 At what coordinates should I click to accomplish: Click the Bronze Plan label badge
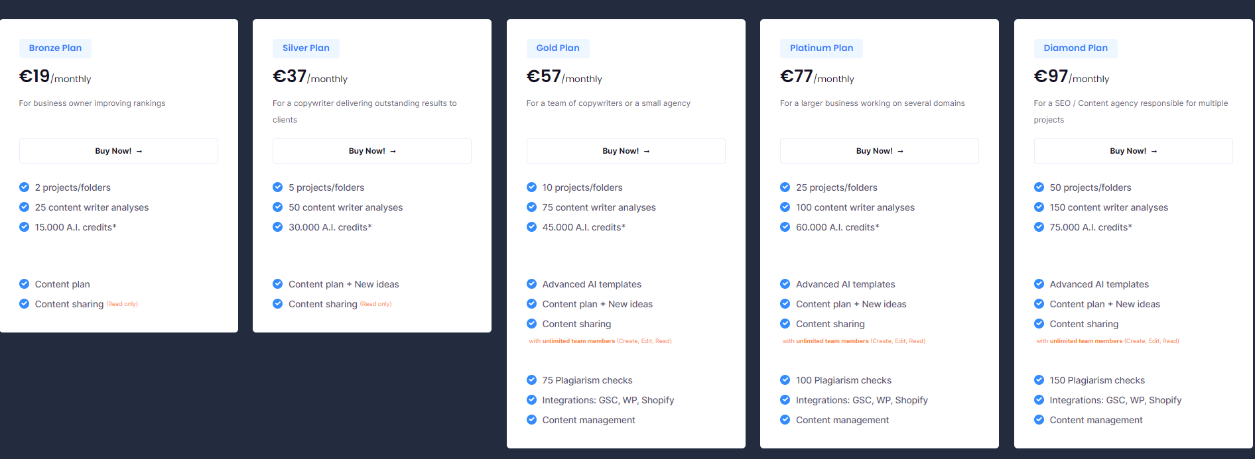click(x=55, y=48)
